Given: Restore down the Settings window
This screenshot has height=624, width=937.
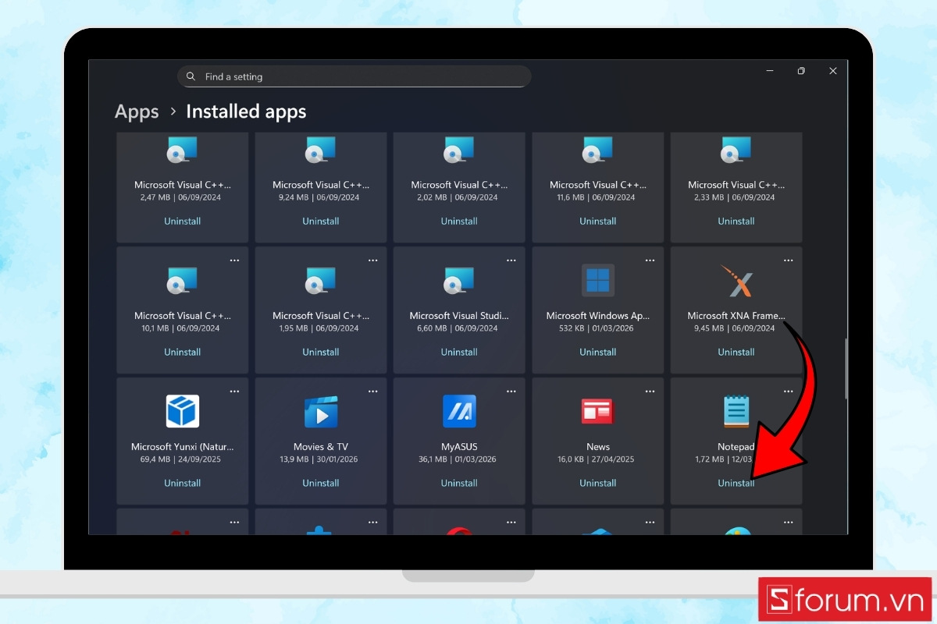Looking at the screenshot, I should [x=801, y=71].
